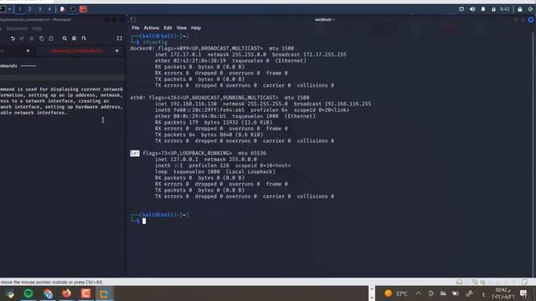Image resolution: width=536 pixels, height=301 pixels.
Task: Click the Windows taskbar date and time
Action: click(x=502, y=293)
